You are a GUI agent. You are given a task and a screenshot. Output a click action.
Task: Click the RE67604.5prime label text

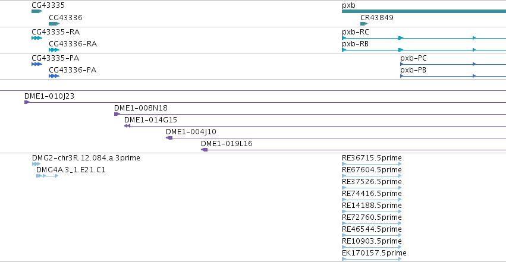click(x=372, y=170)
